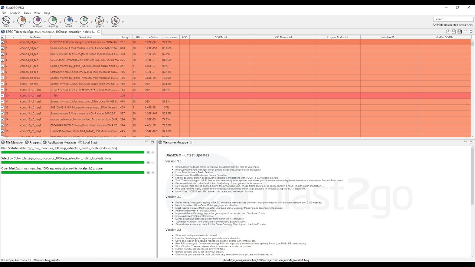
Task: Minimize the B2GO Table panel
Action: (x=466, y=32)
